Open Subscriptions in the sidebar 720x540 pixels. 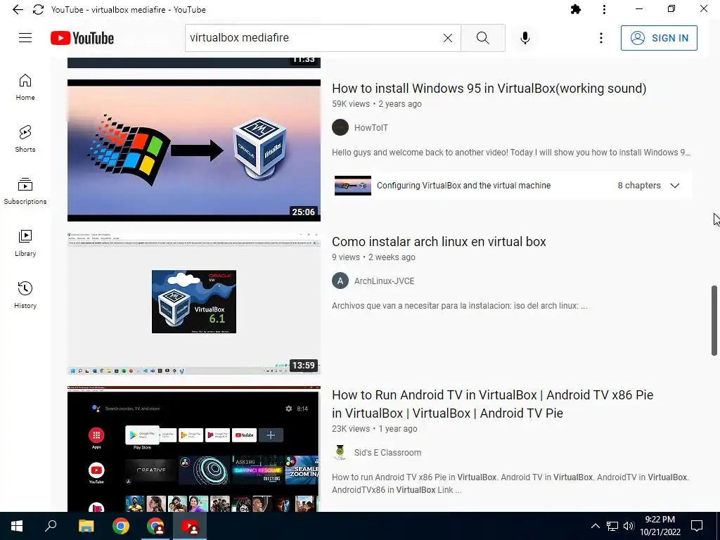pos(25,191)
